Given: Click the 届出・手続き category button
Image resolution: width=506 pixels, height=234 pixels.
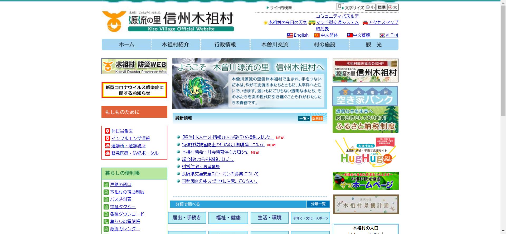Looking at the screenshot, I should pyautogui.click(x=187, y=218).
